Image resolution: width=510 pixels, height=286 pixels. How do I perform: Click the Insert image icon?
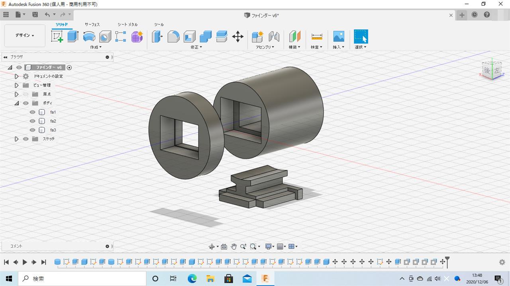point(339,37)
